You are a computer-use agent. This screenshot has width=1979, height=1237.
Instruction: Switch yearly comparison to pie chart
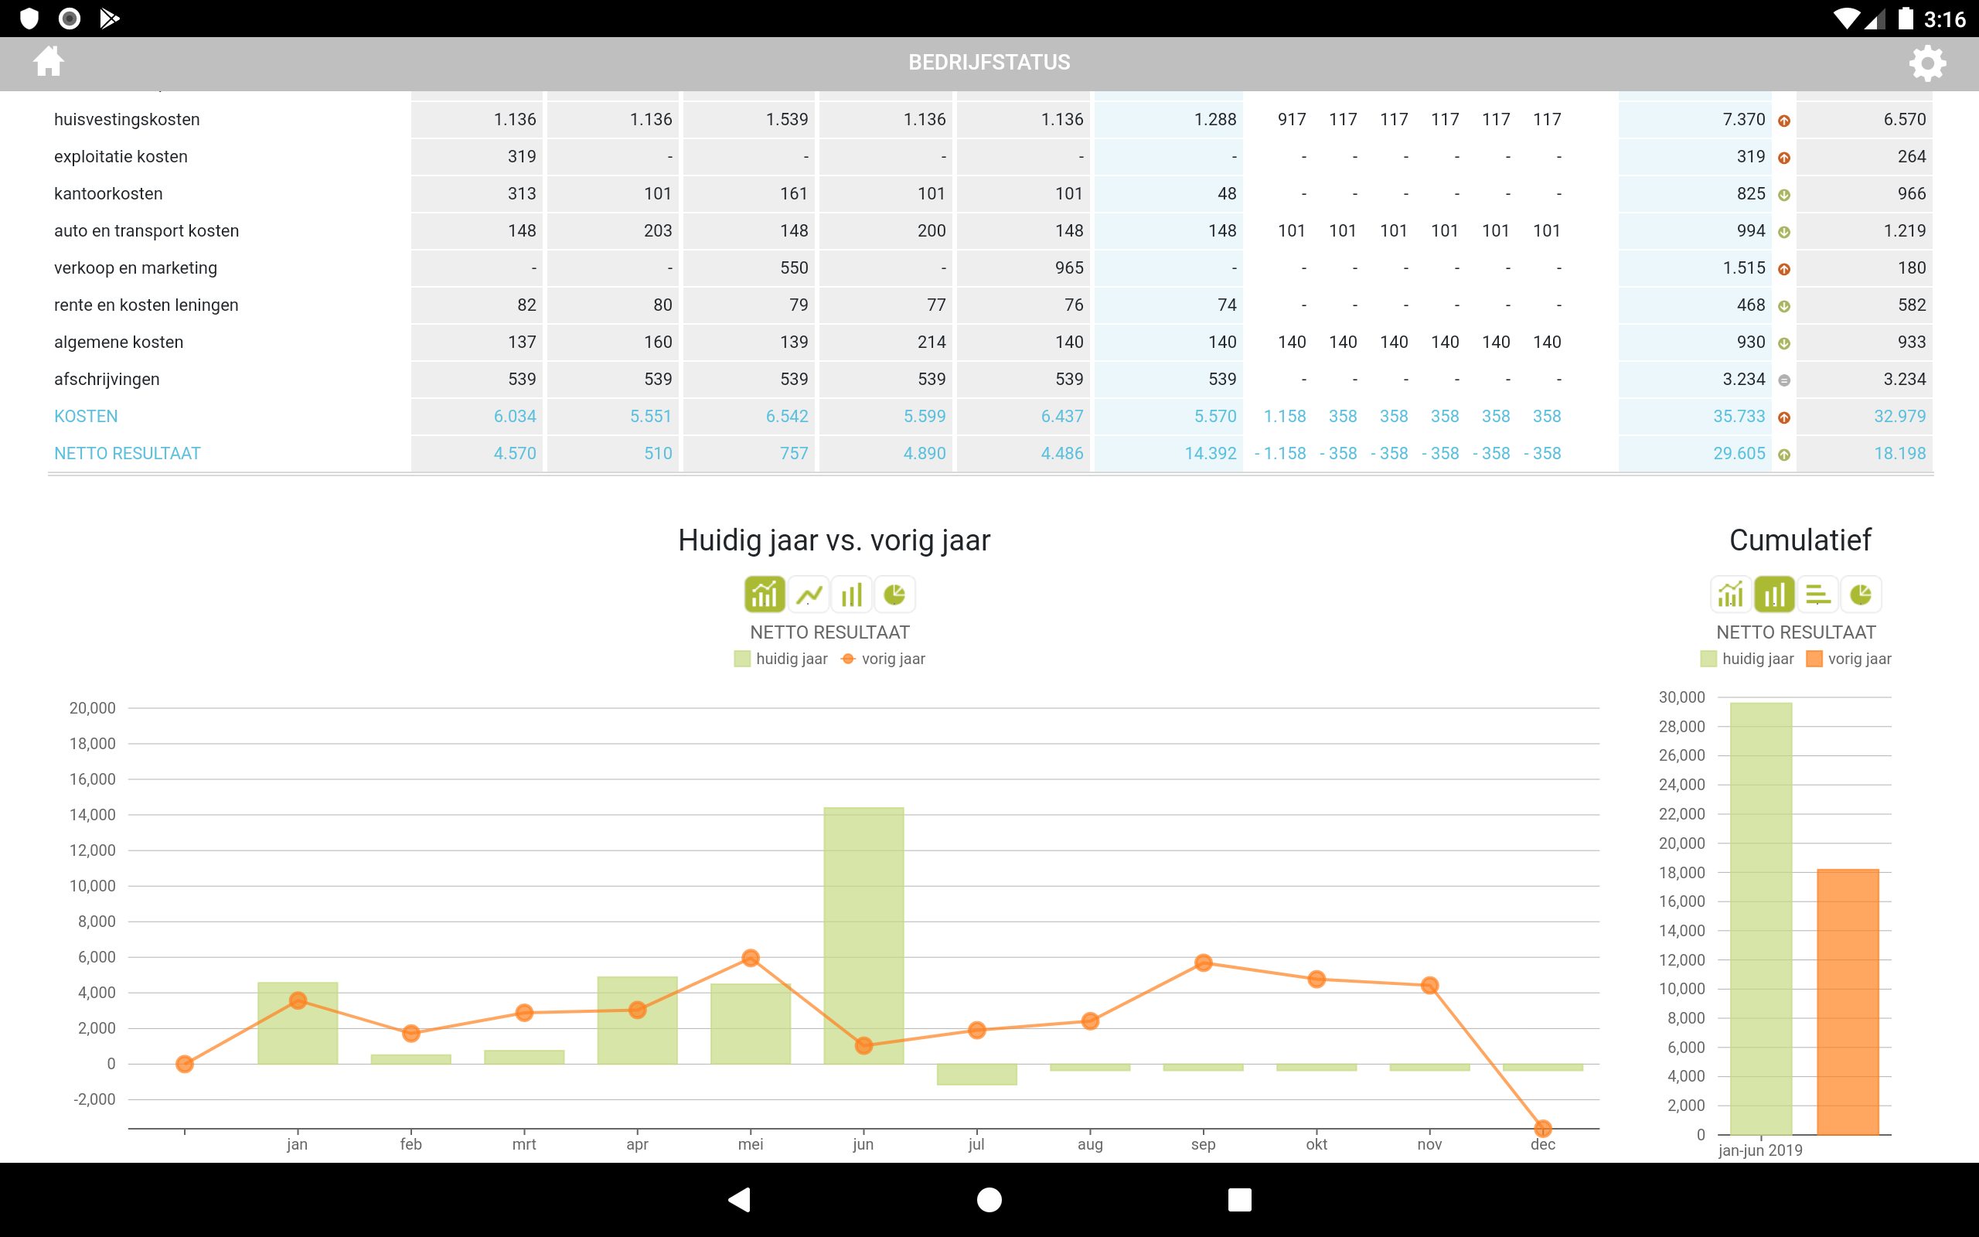[894, 595]
